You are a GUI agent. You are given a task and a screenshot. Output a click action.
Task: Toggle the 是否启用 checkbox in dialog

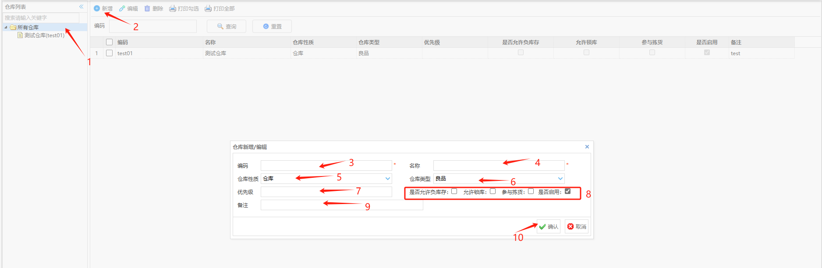(x=568, y=191)
